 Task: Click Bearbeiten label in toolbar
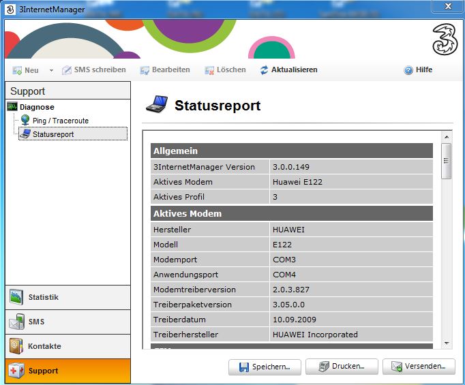click(x=171, y=70)
